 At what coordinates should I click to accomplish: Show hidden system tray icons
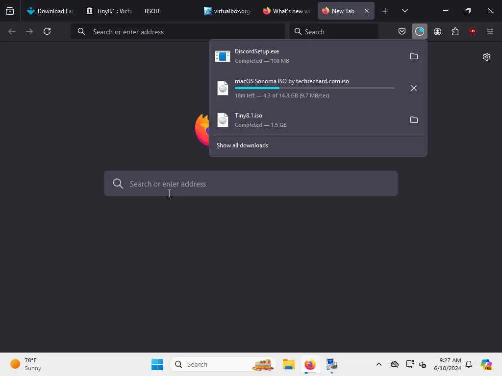click(x=379, y=364)
